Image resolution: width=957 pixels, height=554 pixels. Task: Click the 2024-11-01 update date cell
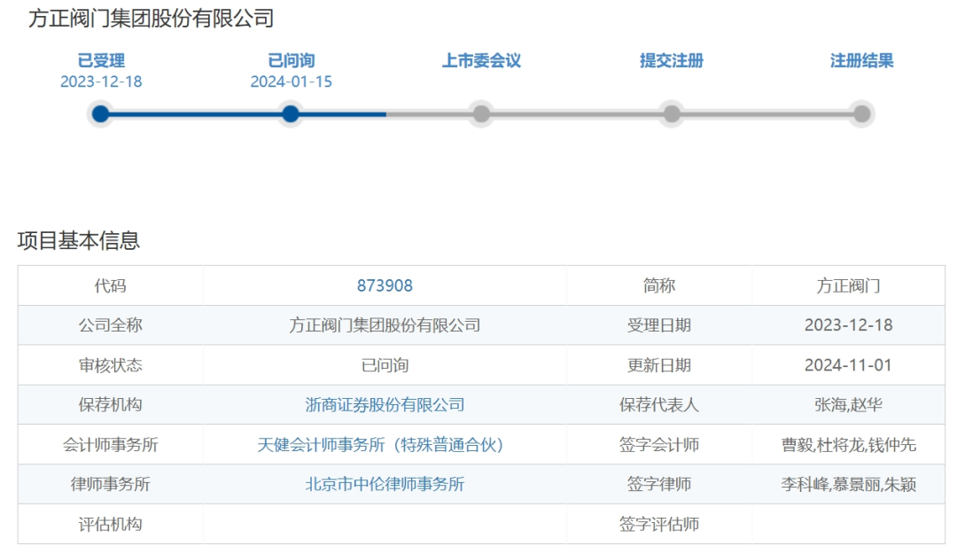(848, 365)
